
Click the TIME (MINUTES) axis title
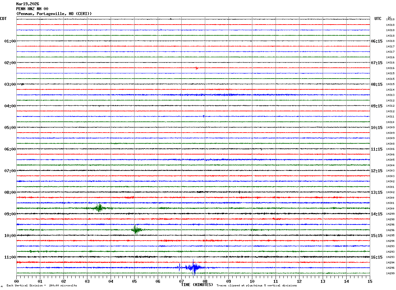coord(197,285)
